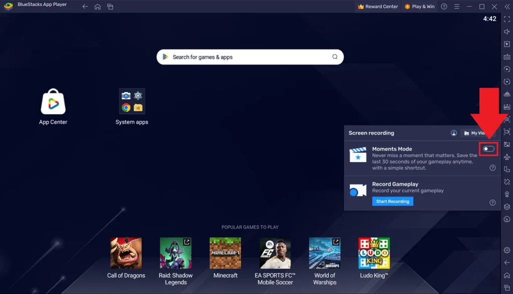The width and height of the screenshot is (513, 294).
Task: Click the Start Recording button
Action: tap(392, 201)
